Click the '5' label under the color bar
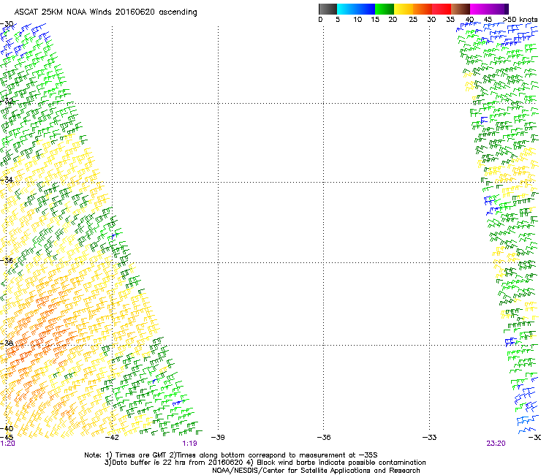 338,20
